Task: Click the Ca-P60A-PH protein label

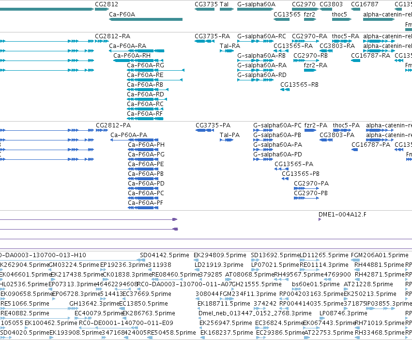Action: coord(146,145)
